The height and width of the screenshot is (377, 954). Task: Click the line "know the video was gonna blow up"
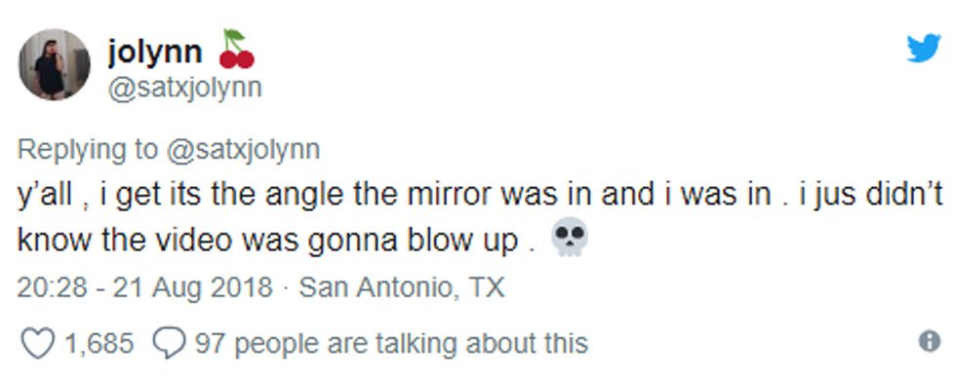pyautogui.click(x=276, y=241)
